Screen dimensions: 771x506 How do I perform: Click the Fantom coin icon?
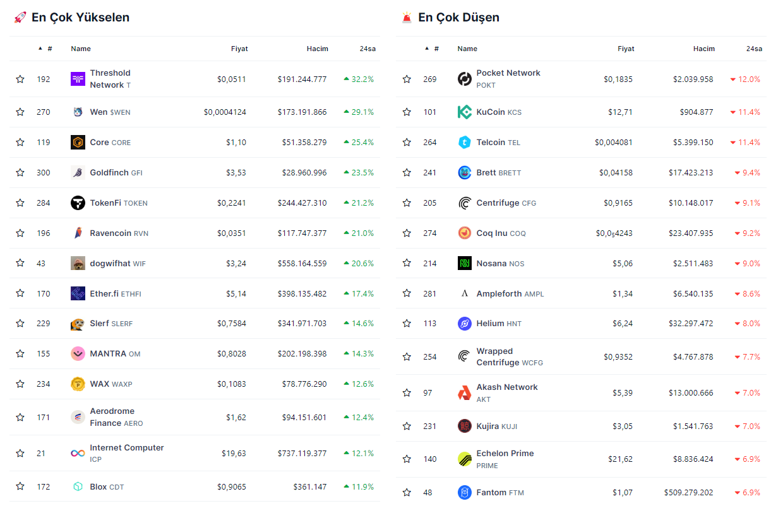point(464,492)
